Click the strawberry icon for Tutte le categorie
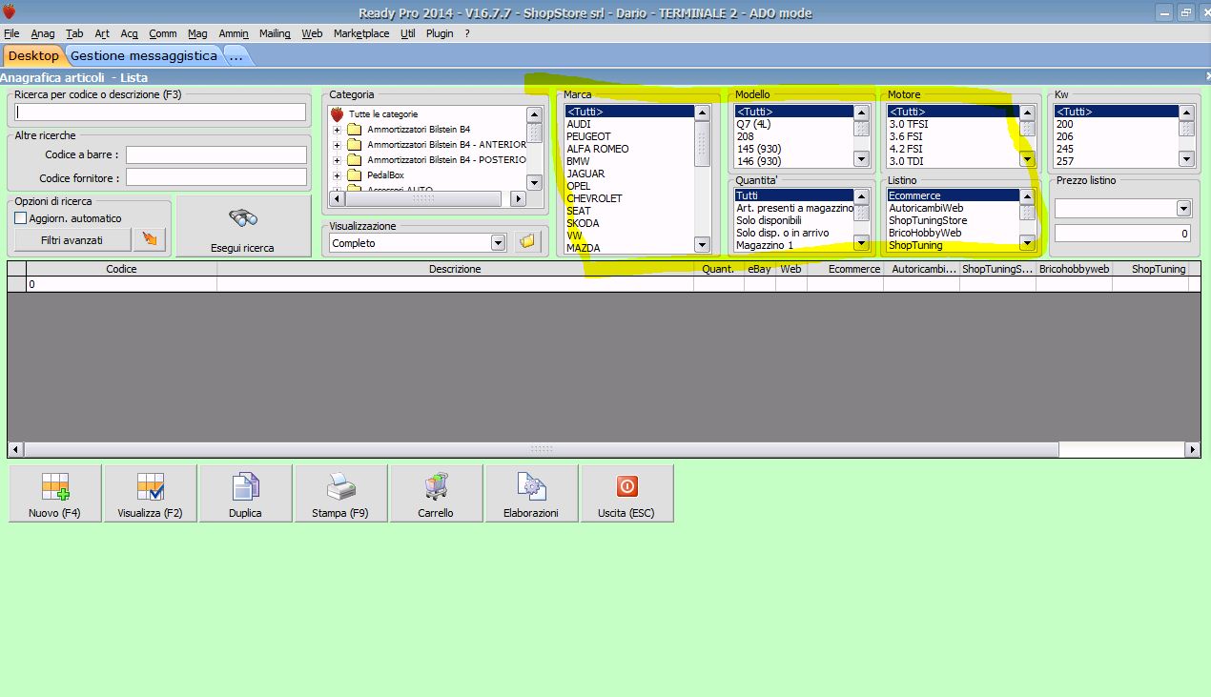 click(337, 114)
